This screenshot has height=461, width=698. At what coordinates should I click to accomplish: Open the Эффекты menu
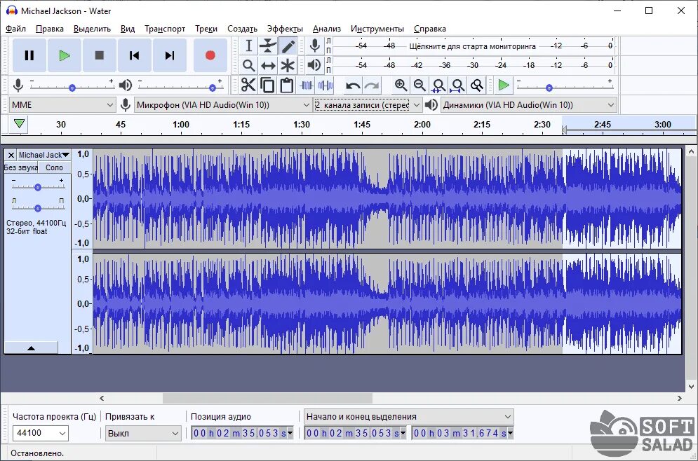(285, 29)
